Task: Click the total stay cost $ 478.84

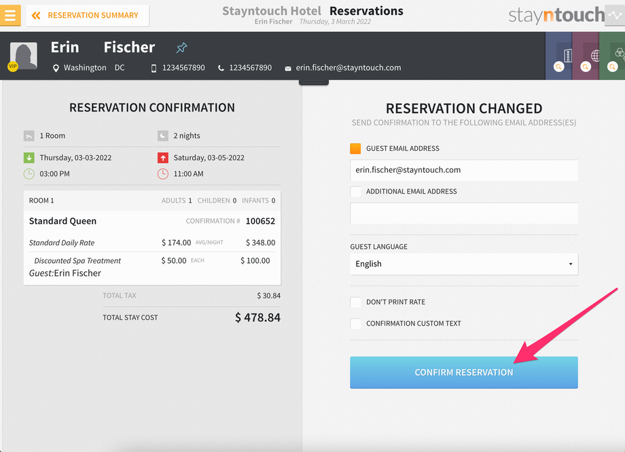Action: [x=257, y=317]
